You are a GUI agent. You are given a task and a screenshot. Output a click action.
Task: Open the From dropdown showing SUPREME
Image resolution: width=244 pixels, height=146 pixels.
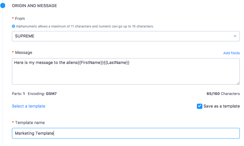(x=126, y=36)
